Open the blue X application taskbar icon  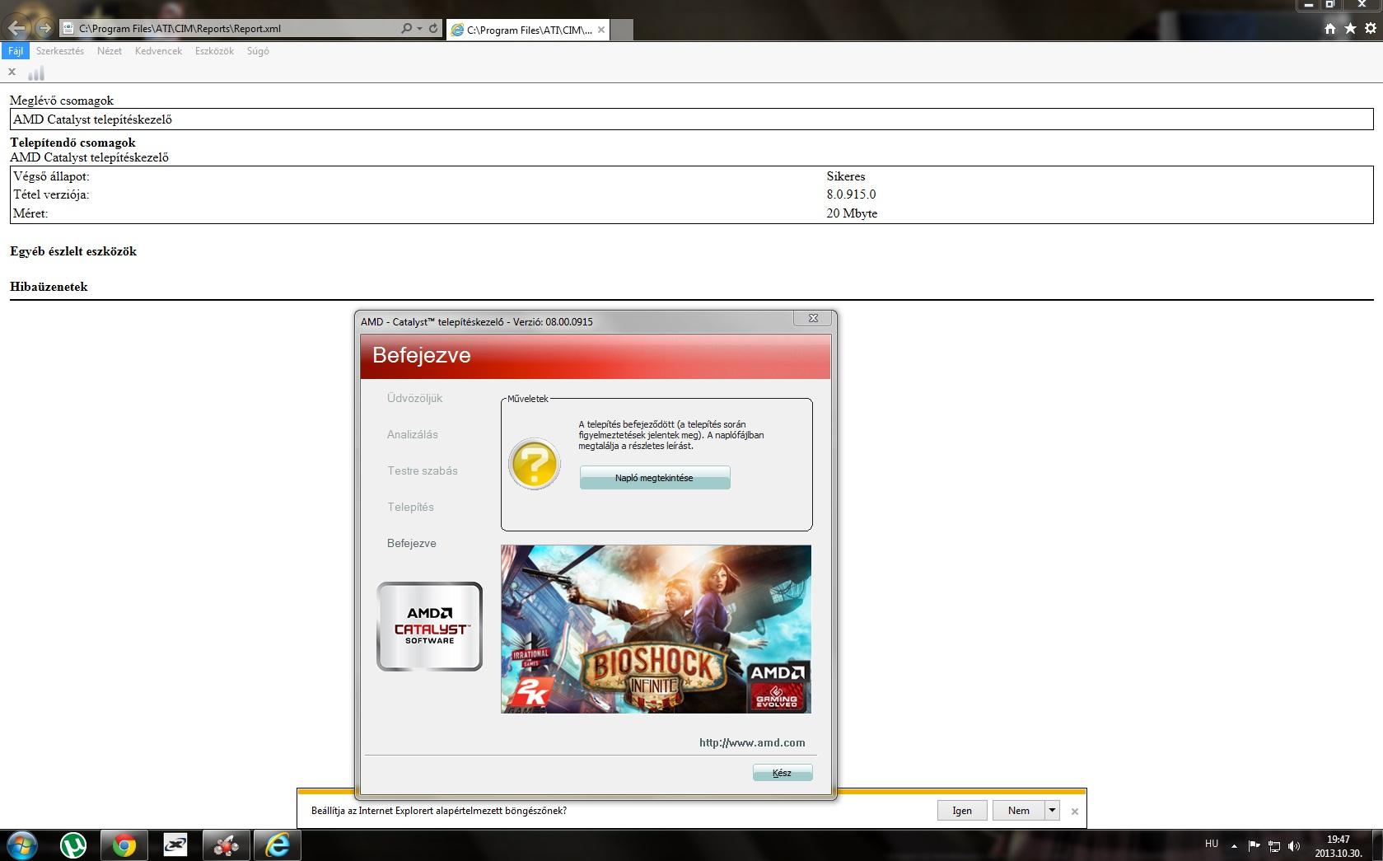coord(175,845)
